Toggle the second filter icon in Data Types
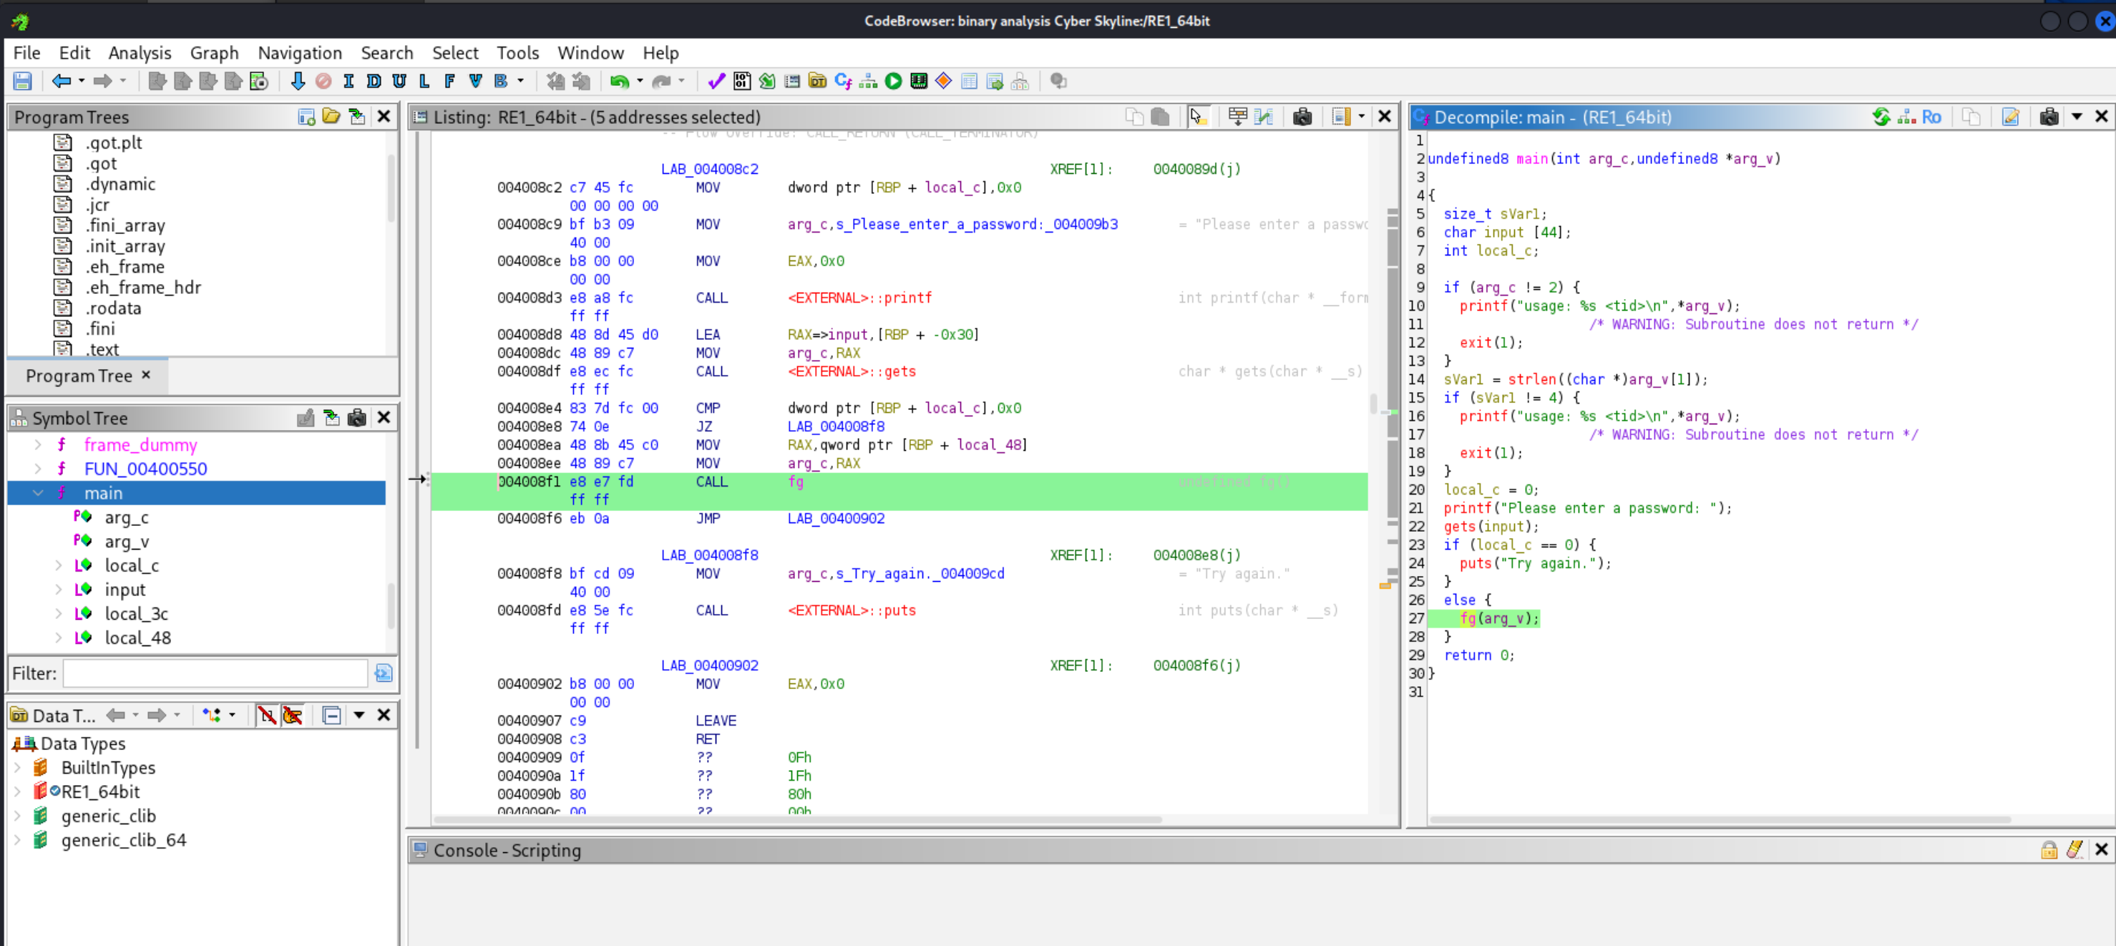 tap(293, 716)
